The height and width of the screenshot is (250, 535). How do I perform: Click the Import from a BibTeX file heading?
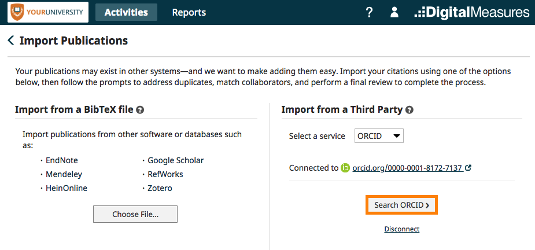click(x=74, y=110)
